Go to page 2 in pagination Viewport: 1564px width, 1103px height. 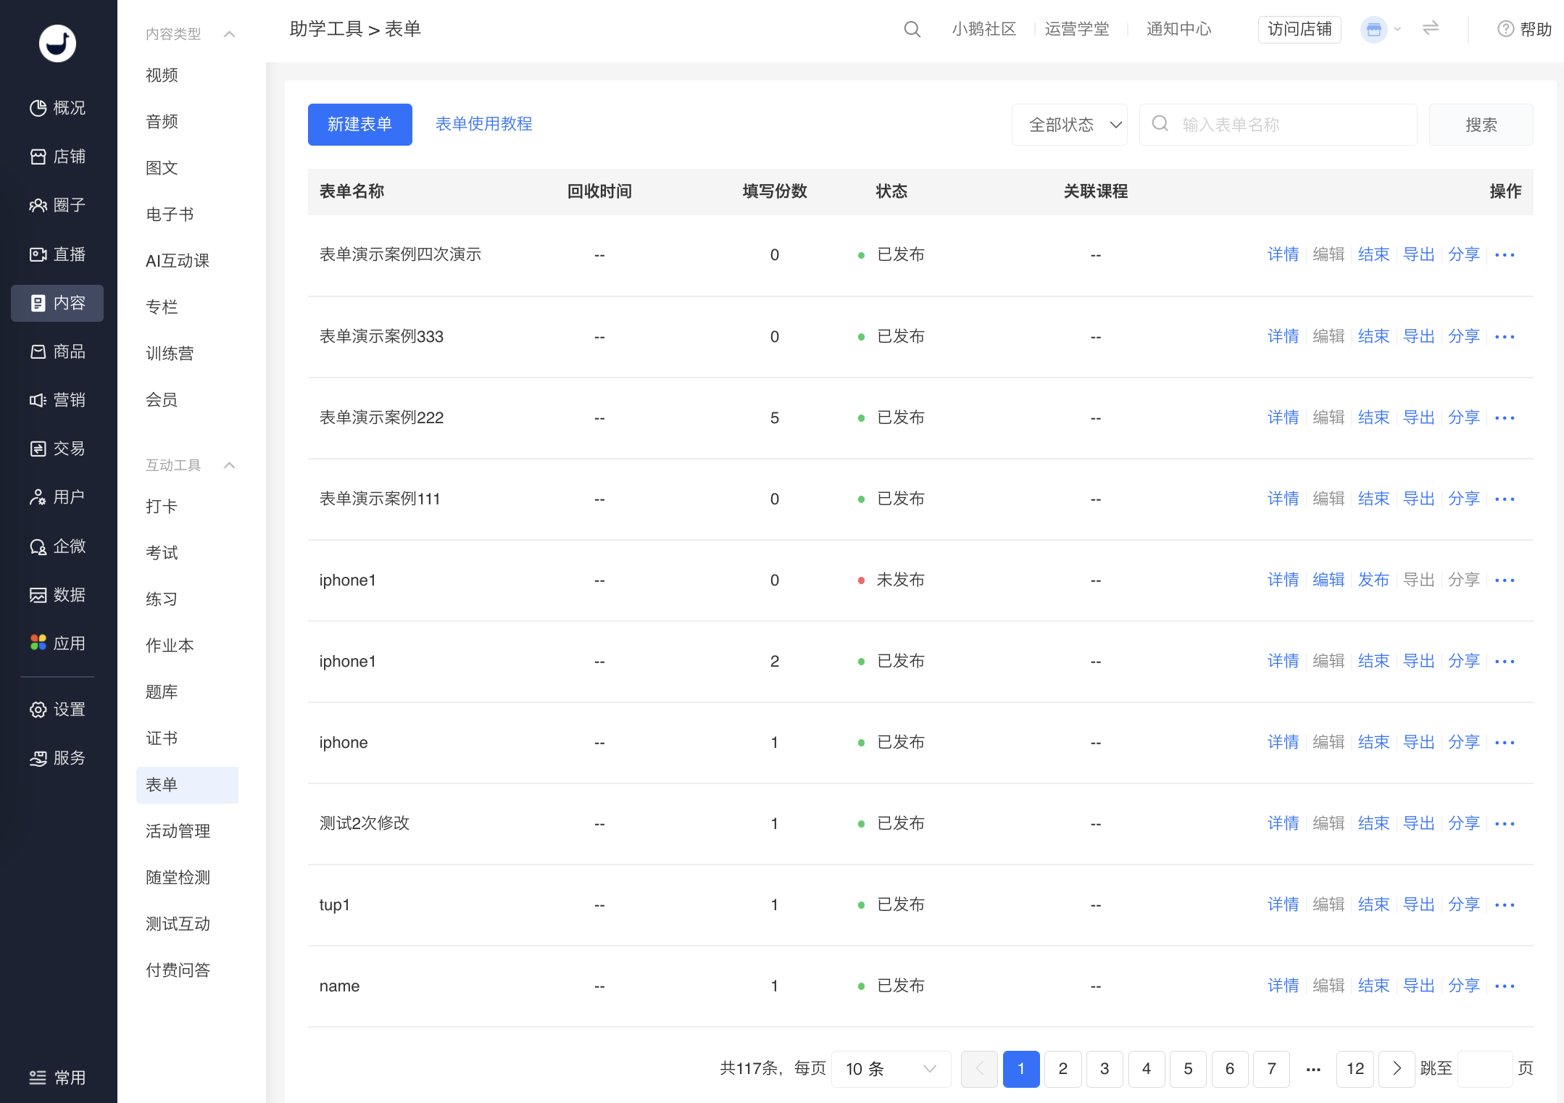1063,1069
